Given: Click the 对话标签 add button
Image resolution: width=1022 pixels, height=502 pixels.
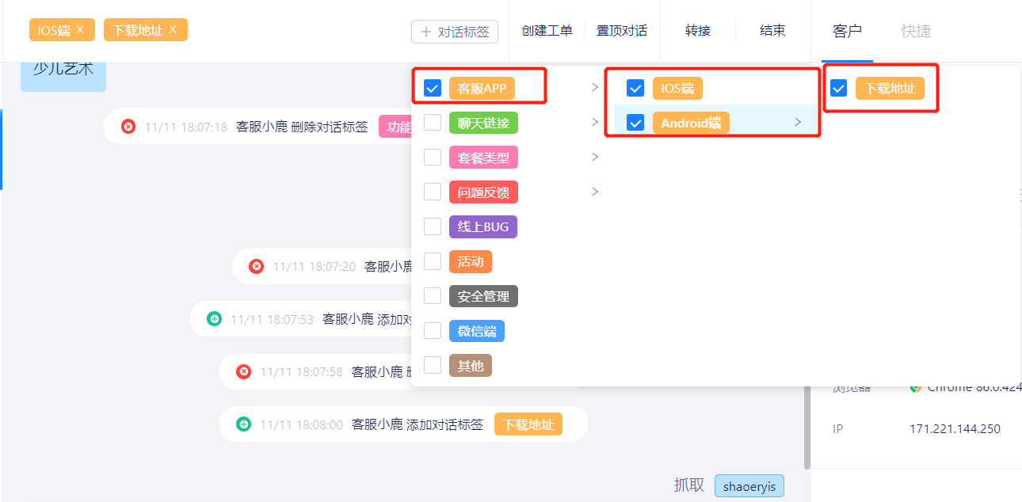Looking at the screenshot, I should (455, 32).
